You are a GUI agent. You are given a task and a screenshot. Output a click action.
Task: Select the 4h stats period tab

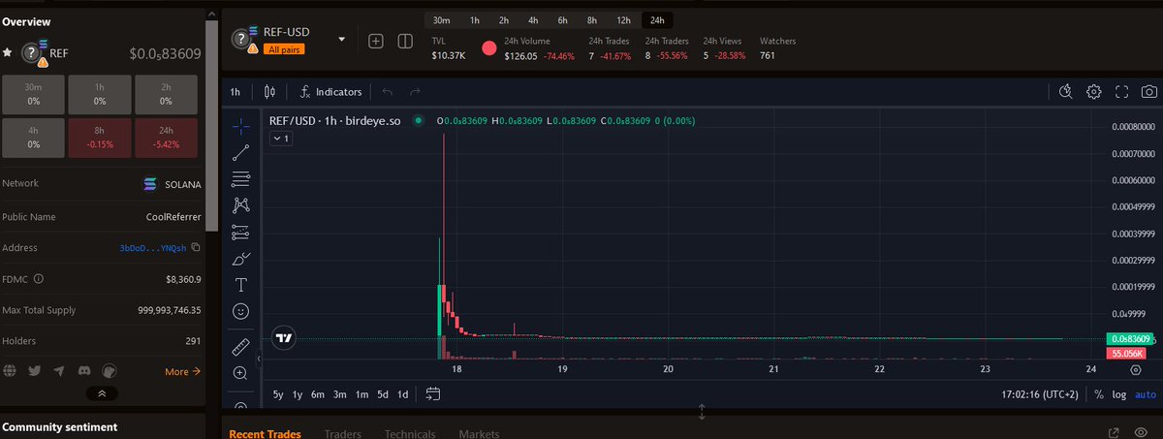pos(533,20)
